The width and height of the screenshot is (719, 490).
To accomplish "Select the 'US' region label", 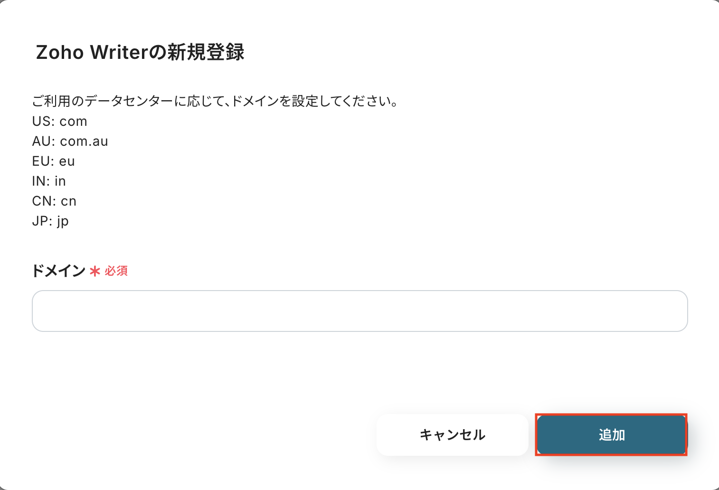I will click(x=41, y=122).
